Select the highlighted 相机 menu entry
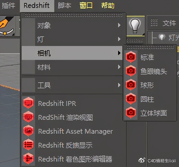Image resolution: width=179 pixels, height=167 pixels. point(72,53)
